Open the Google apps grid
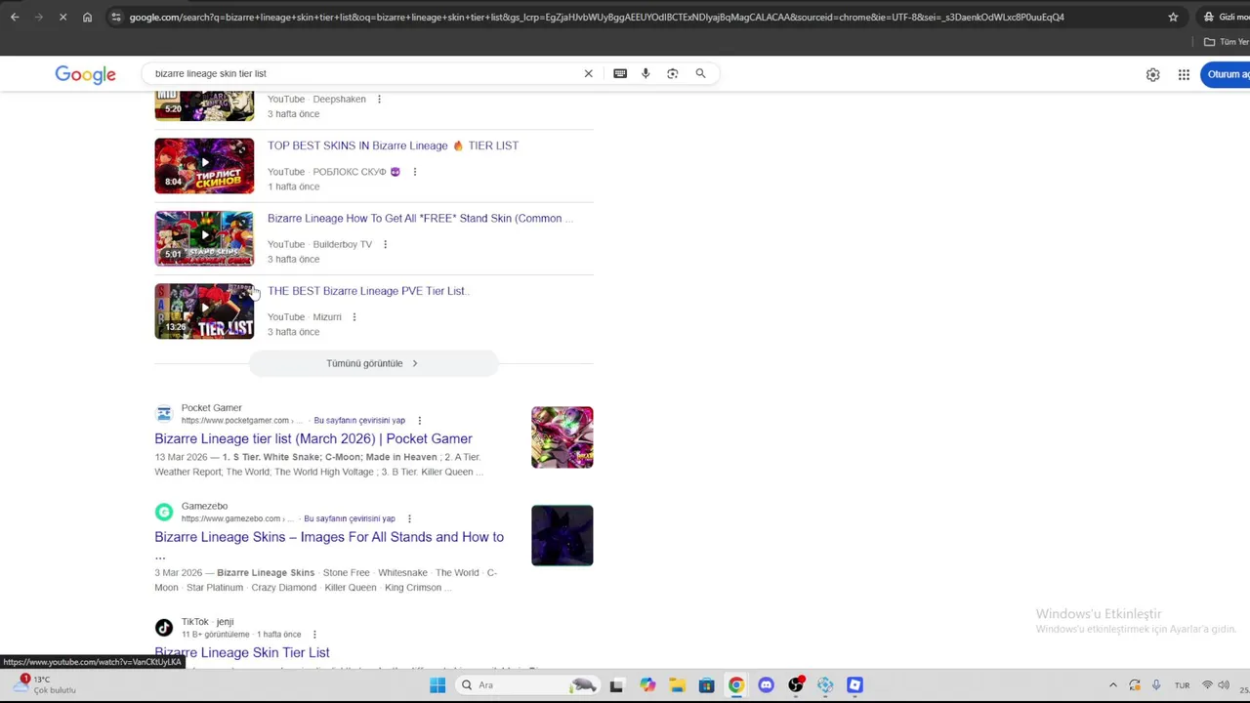1250x703 pixels. pos(1184,74)
